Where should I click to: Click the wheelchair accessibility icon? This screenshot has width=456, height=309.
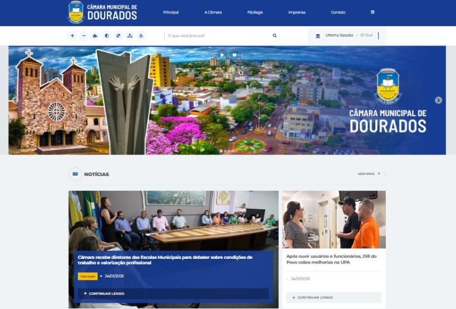click(x=141, y=36)
